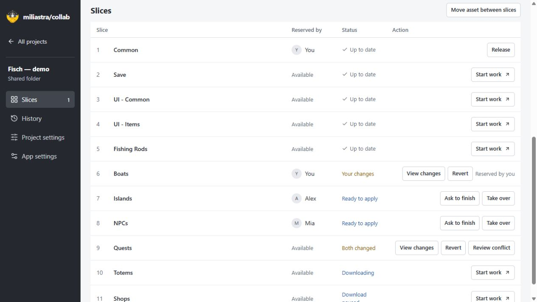The height and width of the screenshot is (302, 537).
Task: Click the History clock icon
Action: [x=14, y=118]
